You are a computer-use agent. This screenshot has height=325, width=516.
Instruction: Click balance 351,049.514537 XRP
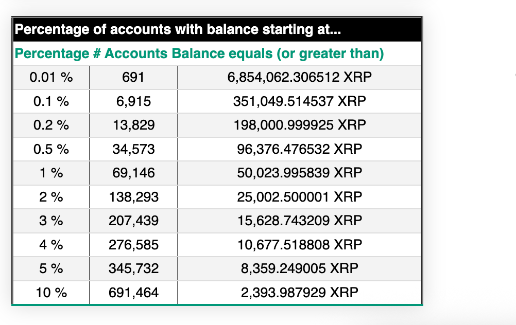tap(300, 102)
